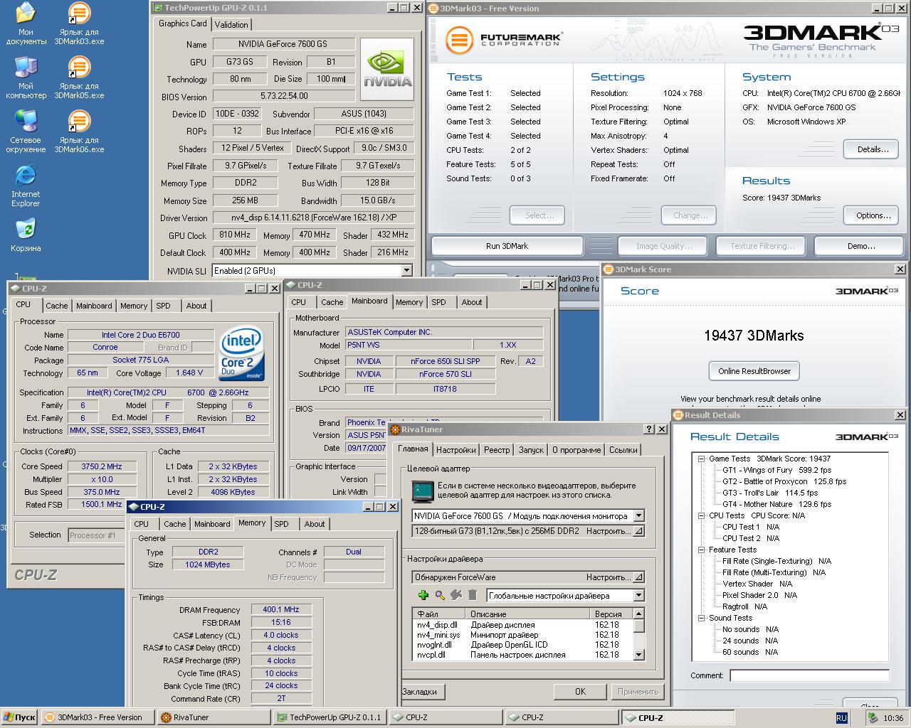
Task: Click the NVIDIA logo in GPU-Z
Action: point(387,69)
